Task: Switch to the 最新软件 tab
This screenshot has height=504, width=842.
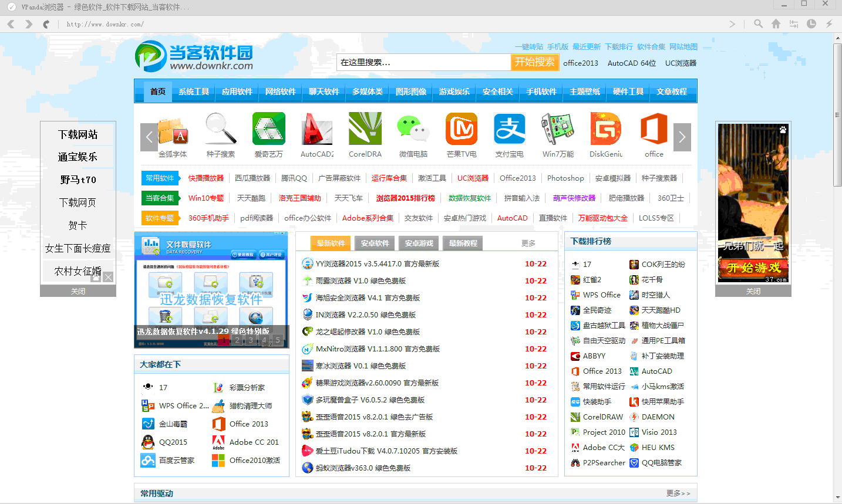Action: point(331,243)
